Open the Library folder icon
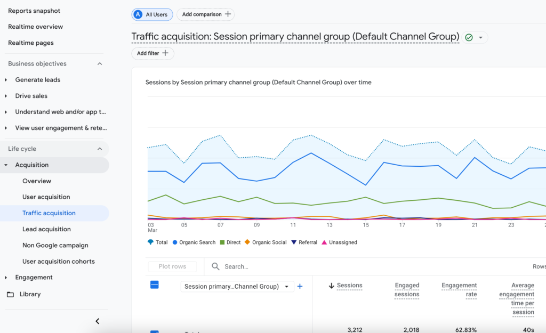Screen dimensions: 546x333 10,294
